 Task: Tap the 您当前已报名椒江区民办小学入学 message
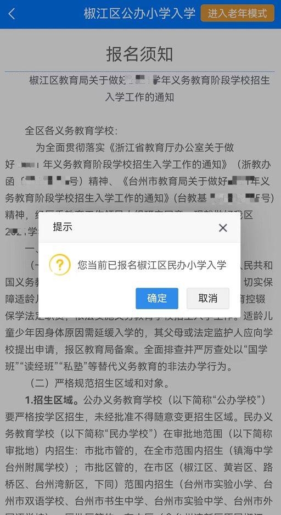(152, 265)
